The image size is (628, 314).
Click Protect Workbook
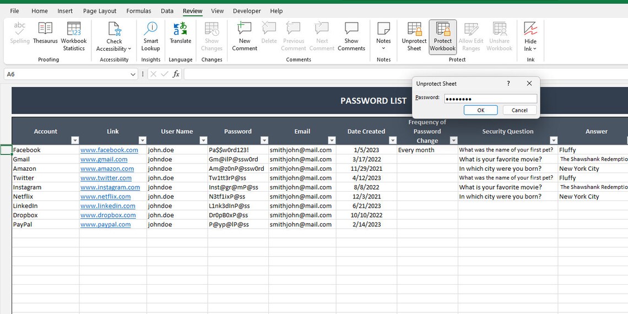point(442,36)
